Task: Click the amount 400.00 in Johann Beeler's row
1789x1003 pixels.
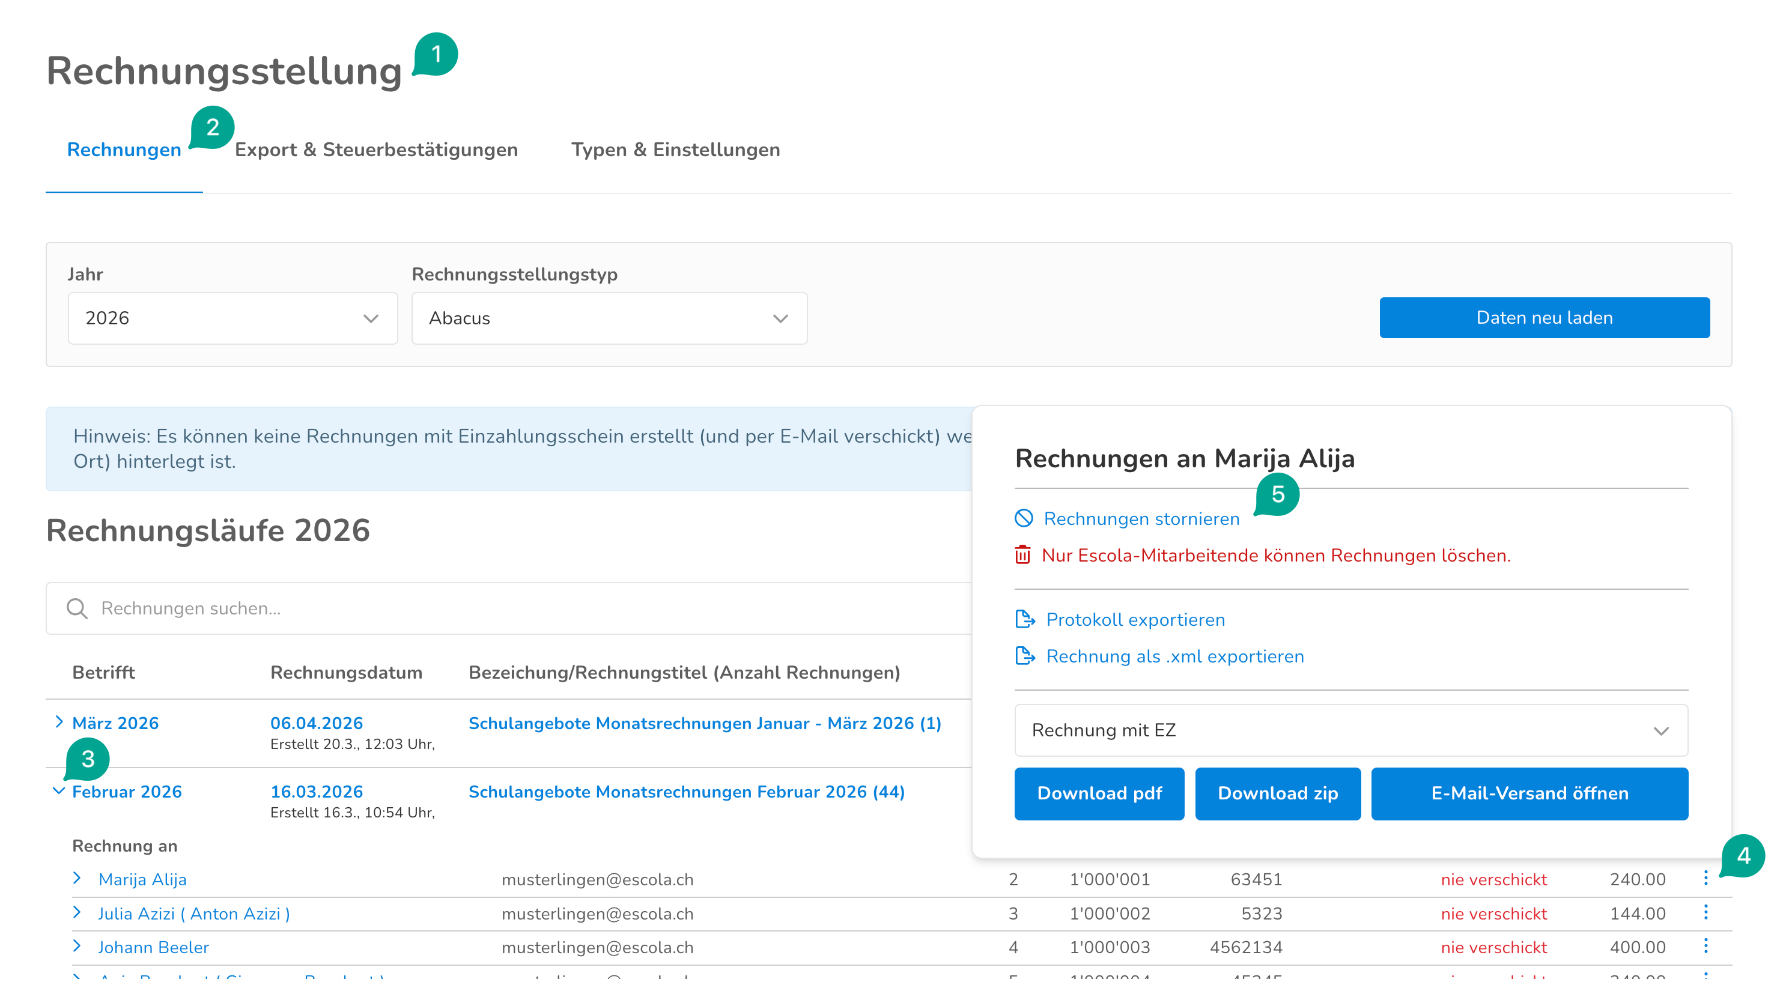Action: (1638, 948)
